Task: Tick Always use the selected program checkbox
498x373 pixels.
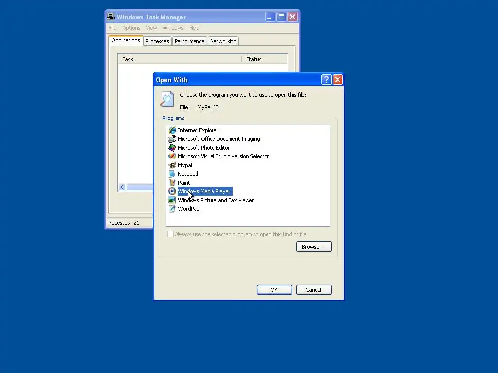Action: (171, 234)
